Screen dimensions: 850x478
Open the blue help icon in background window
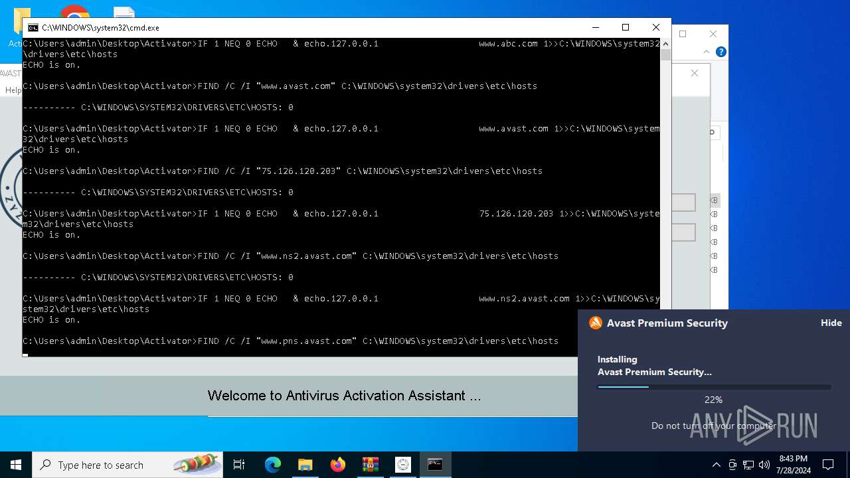tap(721, 52)
